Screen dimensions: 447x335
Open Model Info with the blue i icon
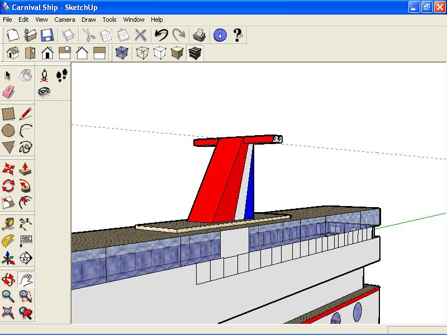click(220, 35)
